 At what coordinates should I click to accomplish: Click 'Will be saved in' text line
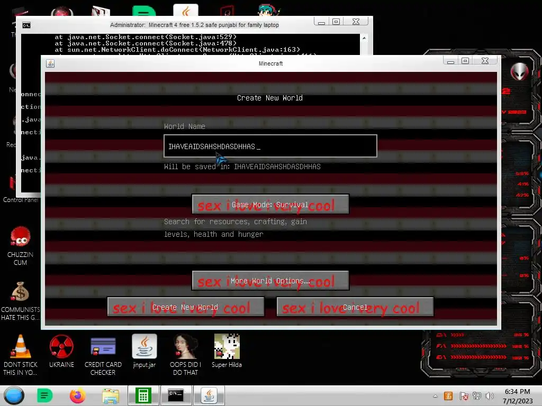click(x=242, y=167)
